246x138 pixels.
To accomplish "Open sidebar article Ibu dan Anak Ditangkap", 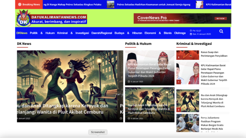I will (214, 101).
